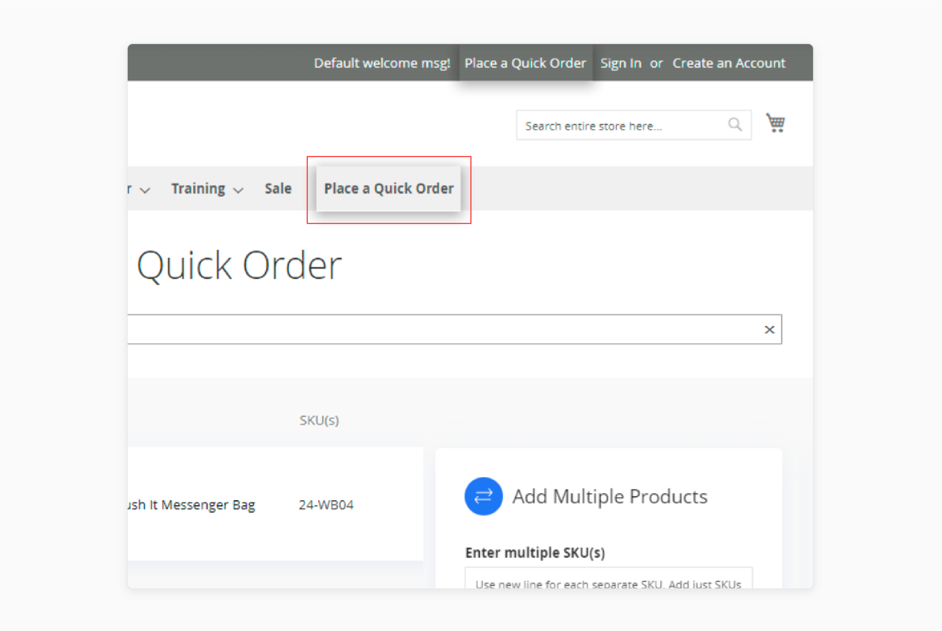Clear the quick order search with X
Screen dimensions: 942x631
point(769,330)
